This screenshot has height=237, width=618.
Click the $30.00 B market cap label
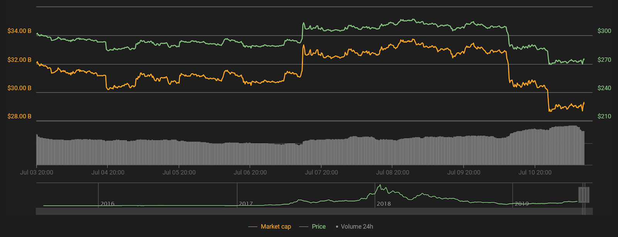point(19,88)
